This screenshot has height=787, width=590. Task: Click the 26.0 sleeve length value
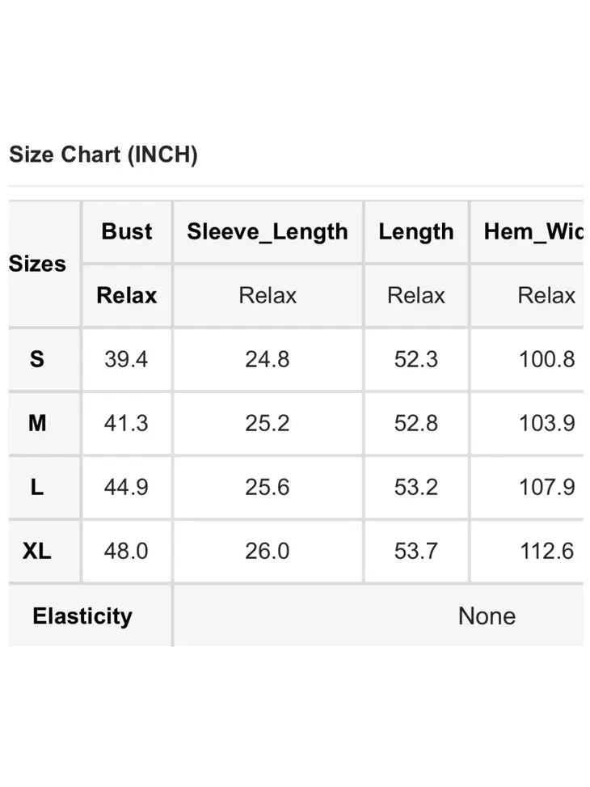pos(268,551)
